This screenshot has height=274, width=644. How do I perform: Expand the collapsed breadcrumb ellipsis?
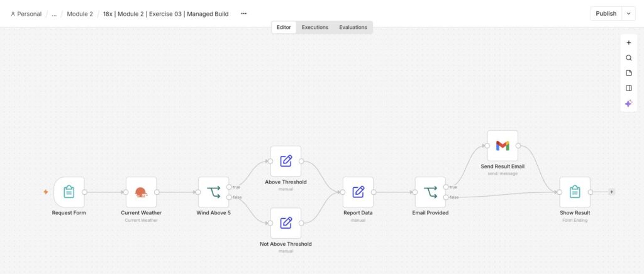pyautogui.click(x=54, y=14)
